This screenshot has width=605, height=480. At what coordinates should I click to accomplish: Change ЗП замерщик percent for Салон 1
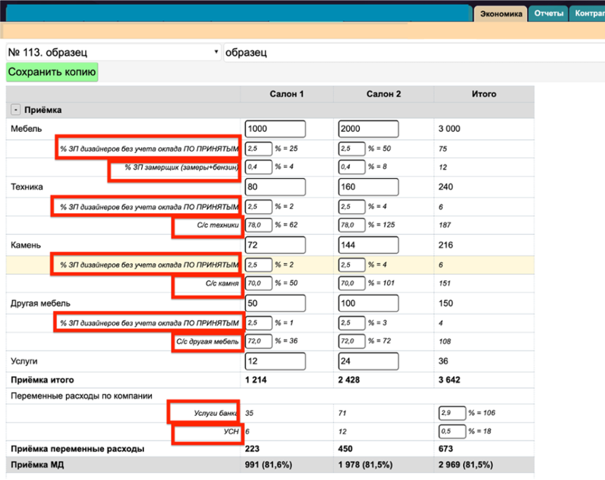click(x=259, y=167)
